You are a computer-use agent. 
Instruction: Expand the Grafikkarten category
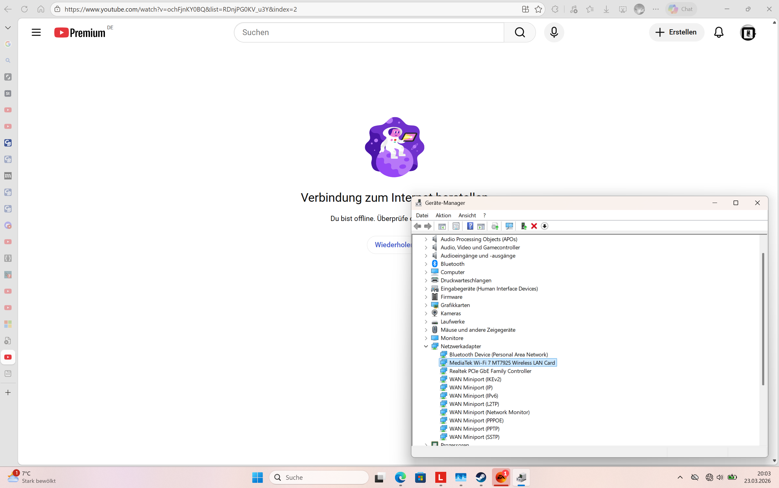[426, 305]
